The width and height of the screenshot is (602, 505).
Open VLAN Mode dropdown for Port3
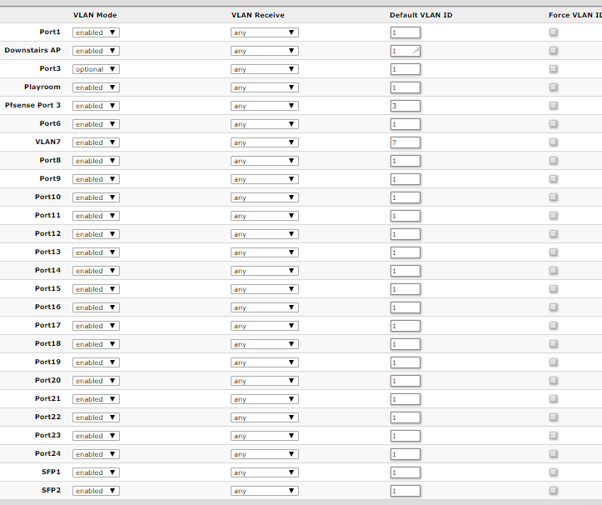96,69
